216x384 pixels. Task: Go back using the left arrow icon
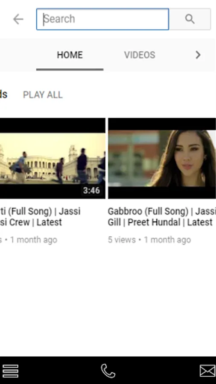point(18,19)
